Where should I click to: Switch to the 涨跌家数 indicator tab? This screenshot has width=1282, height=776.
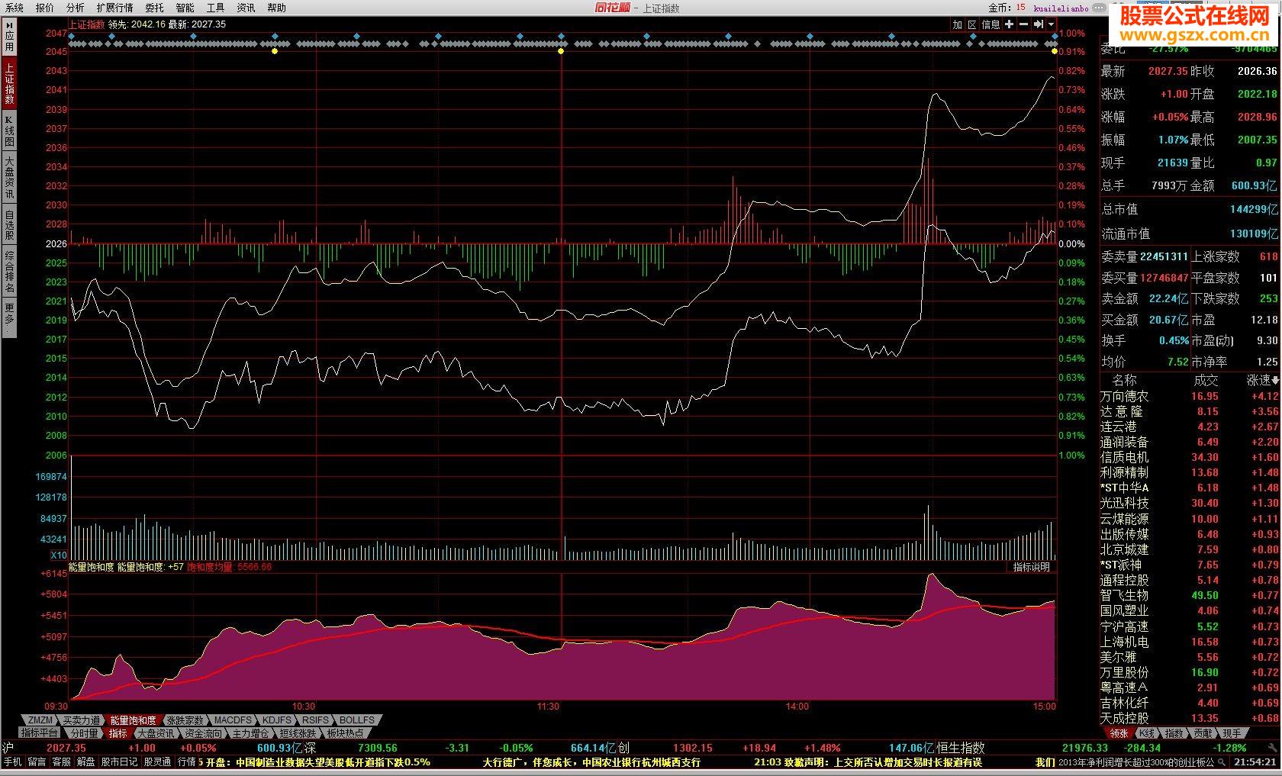[185, 720]
